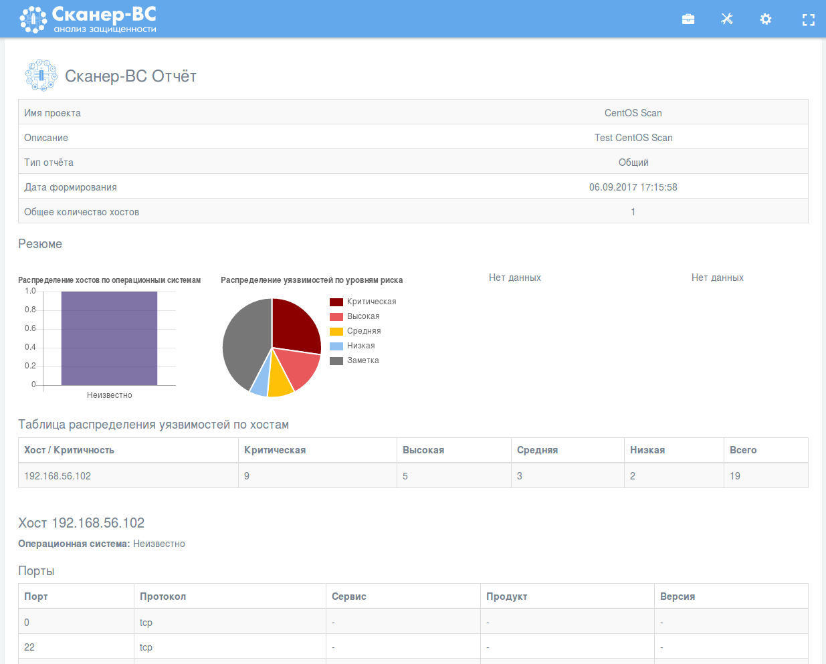Viewport: 826px width, 664px height.
Task: Click the Сканер-ВС header logo
Action: pos(88,19)
